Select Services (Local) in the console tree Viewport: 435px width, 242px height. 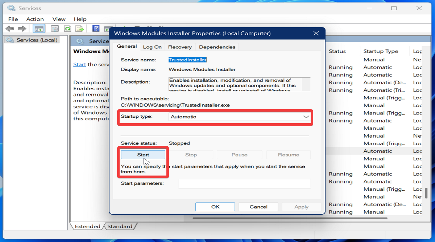[37, 40]
